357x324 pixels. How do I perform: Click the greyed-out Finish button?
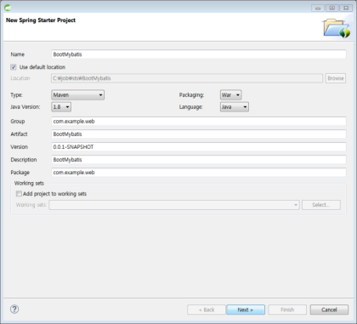coord(287,310)
